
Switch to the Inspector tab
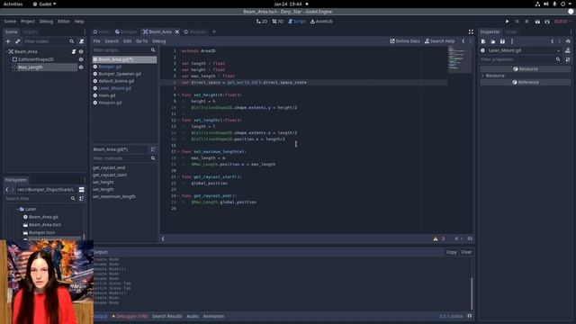pos(490,32)
